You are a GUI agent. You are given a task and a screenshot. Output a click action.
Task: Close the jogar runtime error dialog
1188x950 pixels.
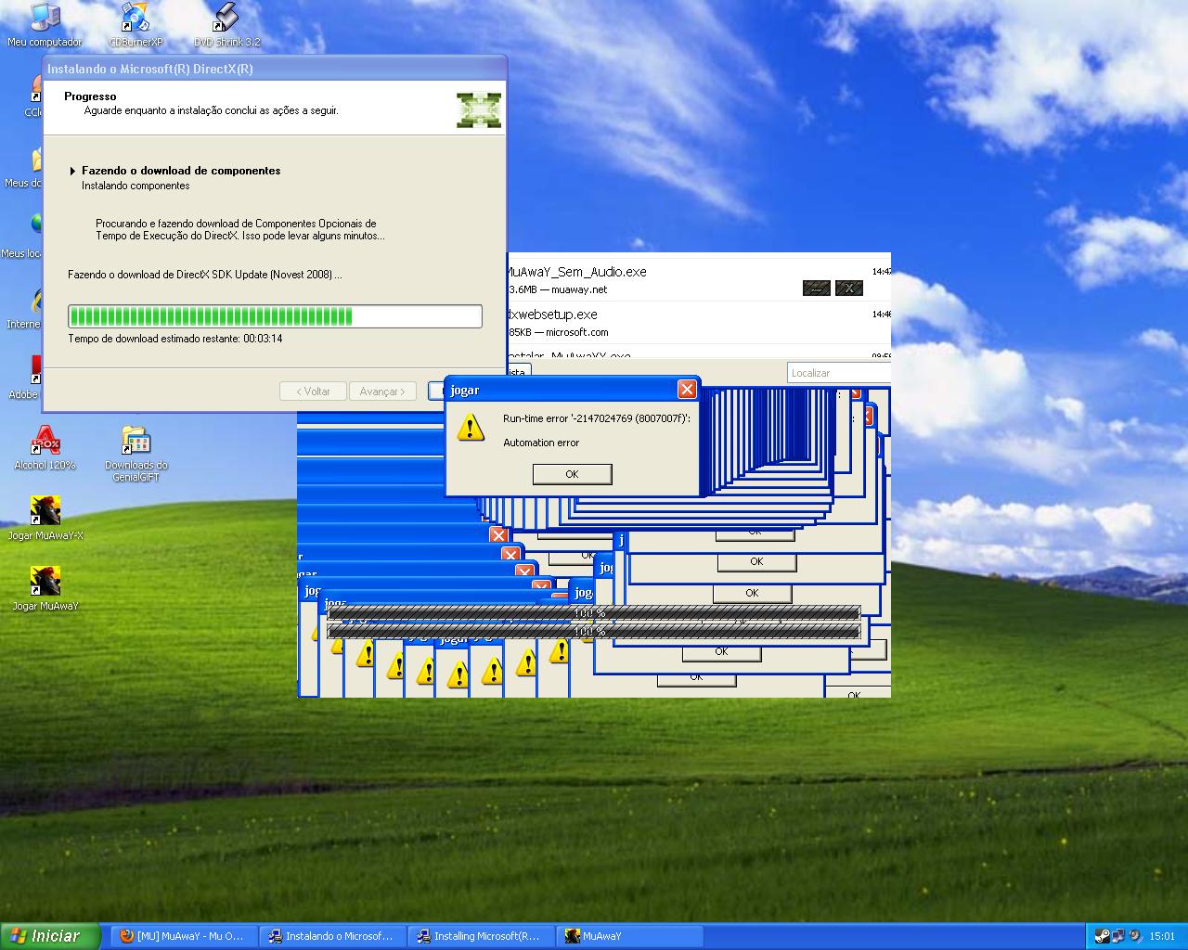[x=686, y=389]
